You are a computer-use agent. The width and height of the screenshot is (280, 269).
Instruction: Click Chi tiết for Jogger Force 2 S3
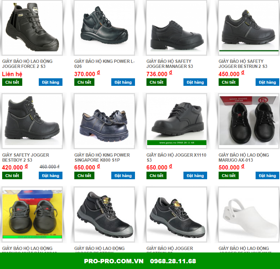click(12, 82)
